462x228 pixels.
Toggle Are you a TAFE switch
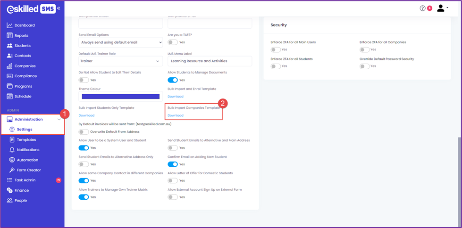pos(173,42)
